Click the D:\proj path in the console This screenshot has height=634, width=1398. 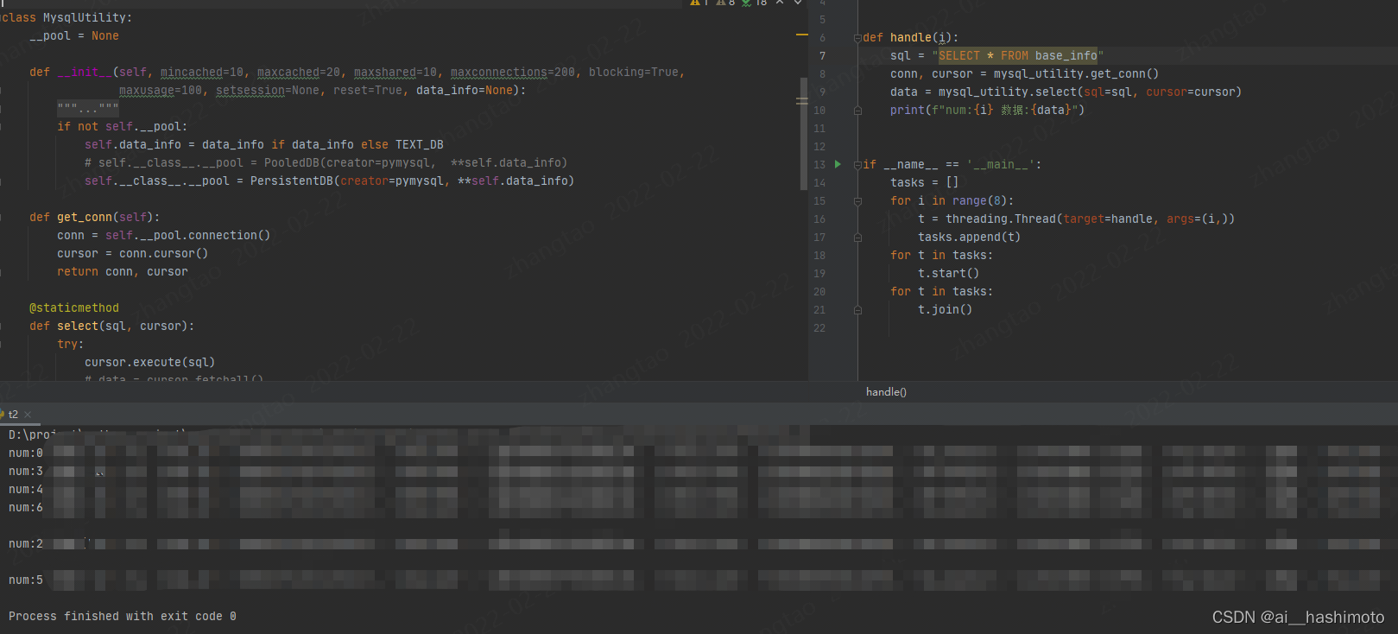pyautogui.click(x=31, y=435)
